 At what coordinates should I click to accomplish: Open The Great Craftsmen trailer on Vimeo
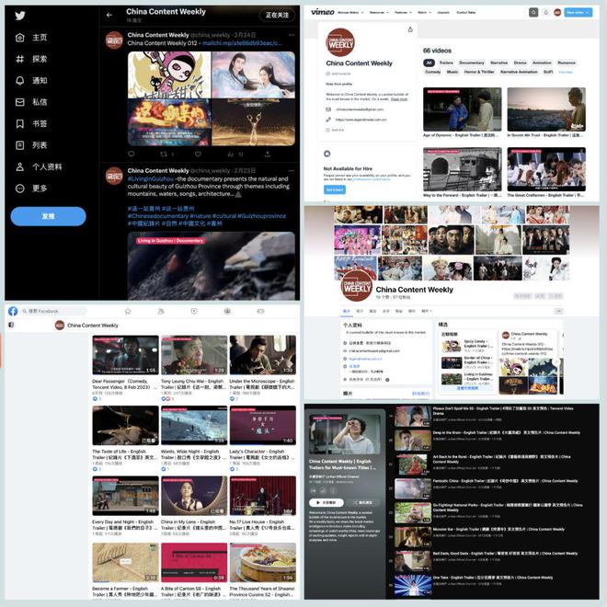pyautogui.click(x=546, y=169)
